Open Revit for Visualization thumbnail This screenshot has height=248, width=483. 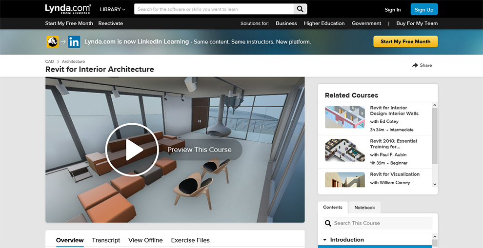(345, 180)
